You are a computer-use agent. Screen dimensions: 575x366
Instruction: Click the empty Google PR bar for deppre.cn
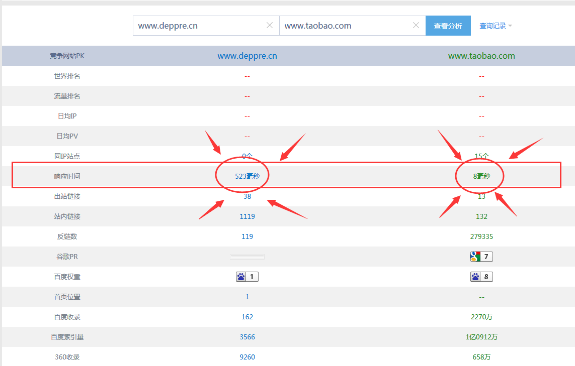click(x=247, y=257)
